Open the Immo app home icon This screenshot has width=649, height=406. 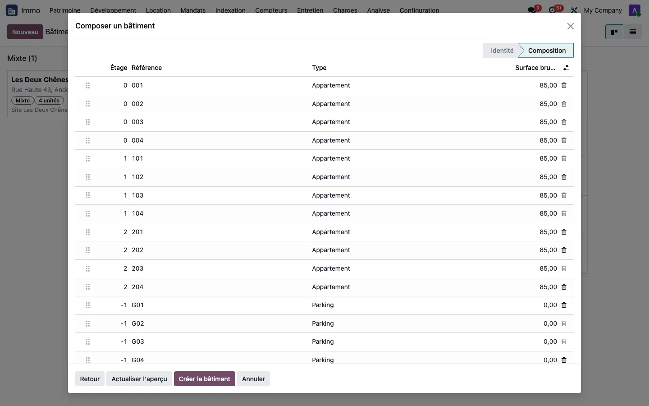point(12,10)
